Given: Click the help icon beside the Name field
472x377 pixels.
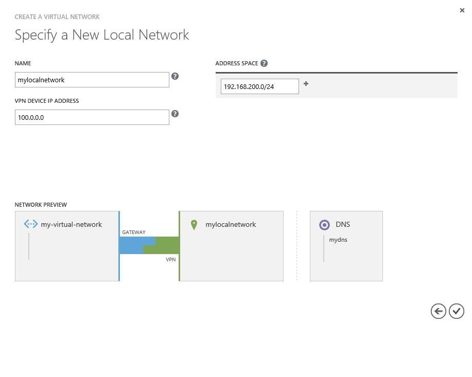Looking at the screenshot, I should (x=175, y=76).
